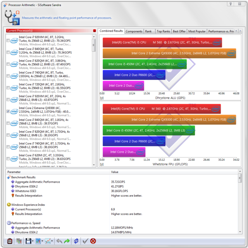
Task: Click the left tab-scroll arrow
Action: pos(236,31)
